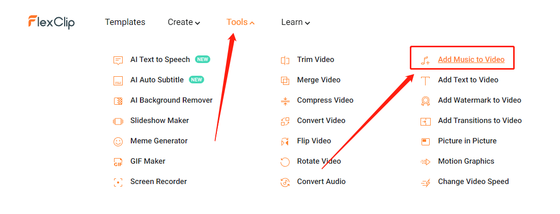The height and width of the screenshot is (214, 560).
Task: Open the Merge Video tool link
Action: tap(319, 80)
